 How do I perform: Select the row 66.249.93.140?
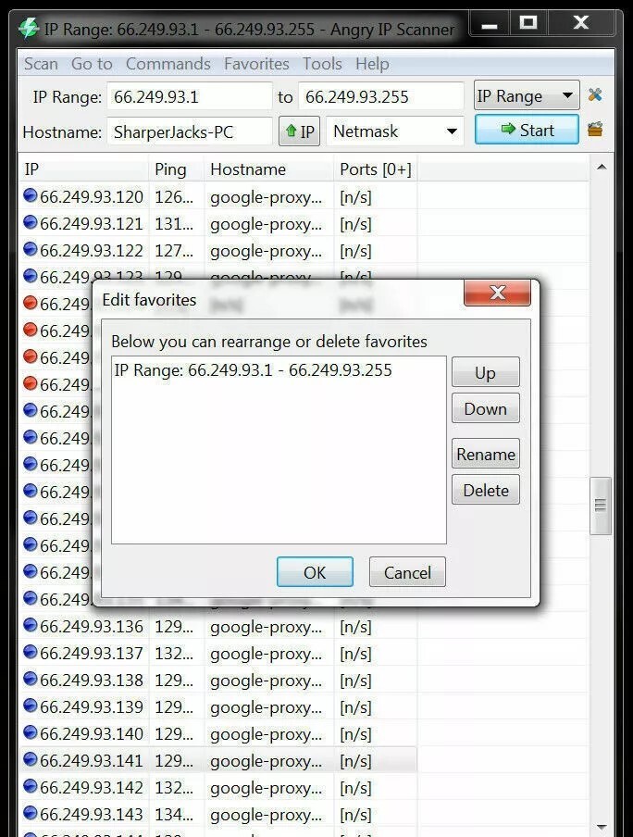pos(218,733)
